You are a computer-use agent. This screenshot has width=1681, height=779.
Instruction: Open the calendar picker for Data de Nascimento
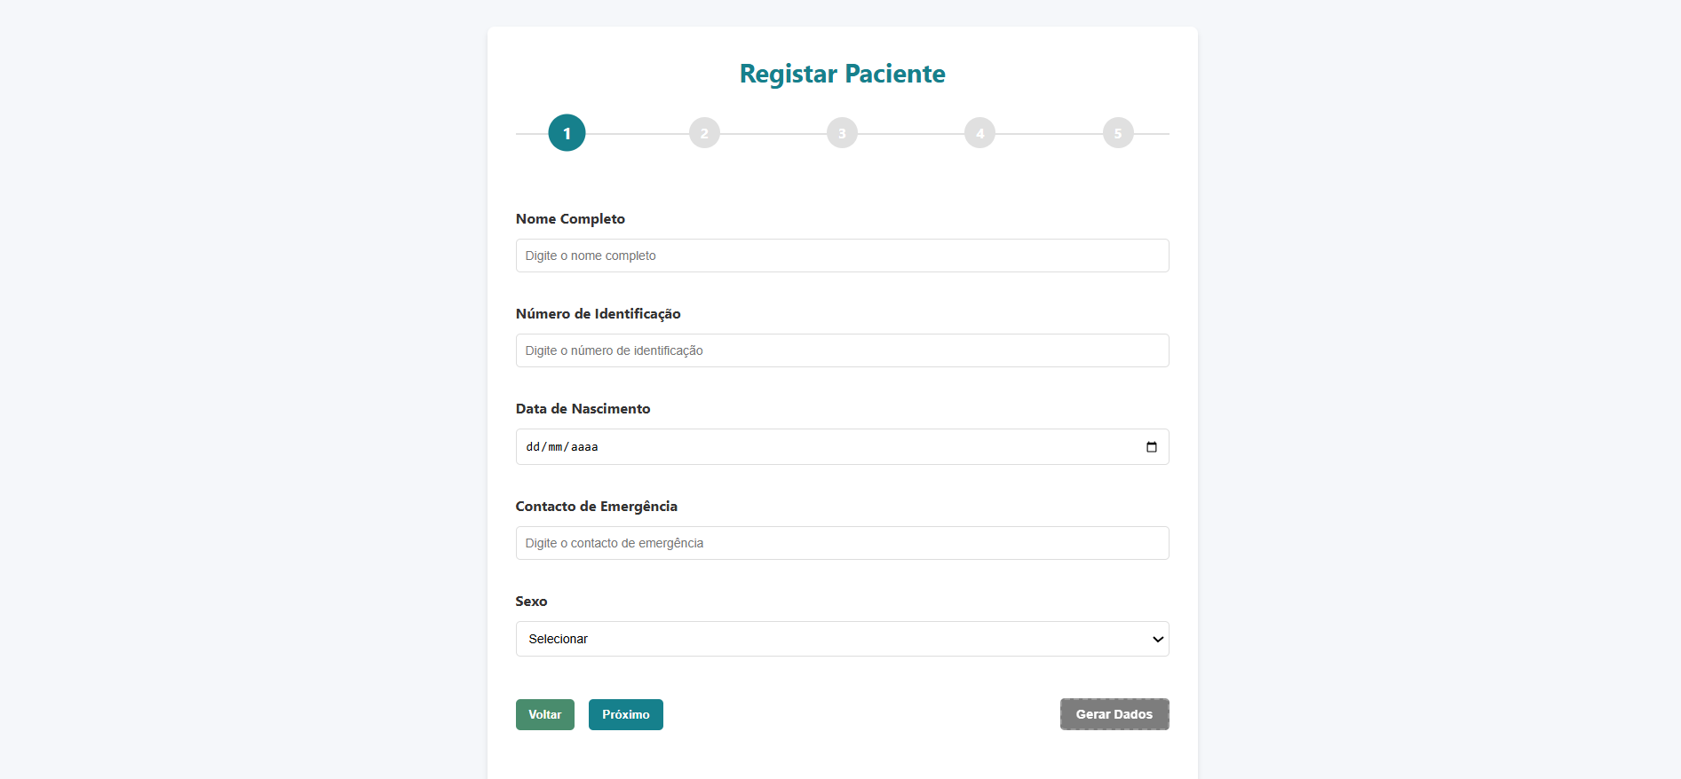click(1151, 446)
